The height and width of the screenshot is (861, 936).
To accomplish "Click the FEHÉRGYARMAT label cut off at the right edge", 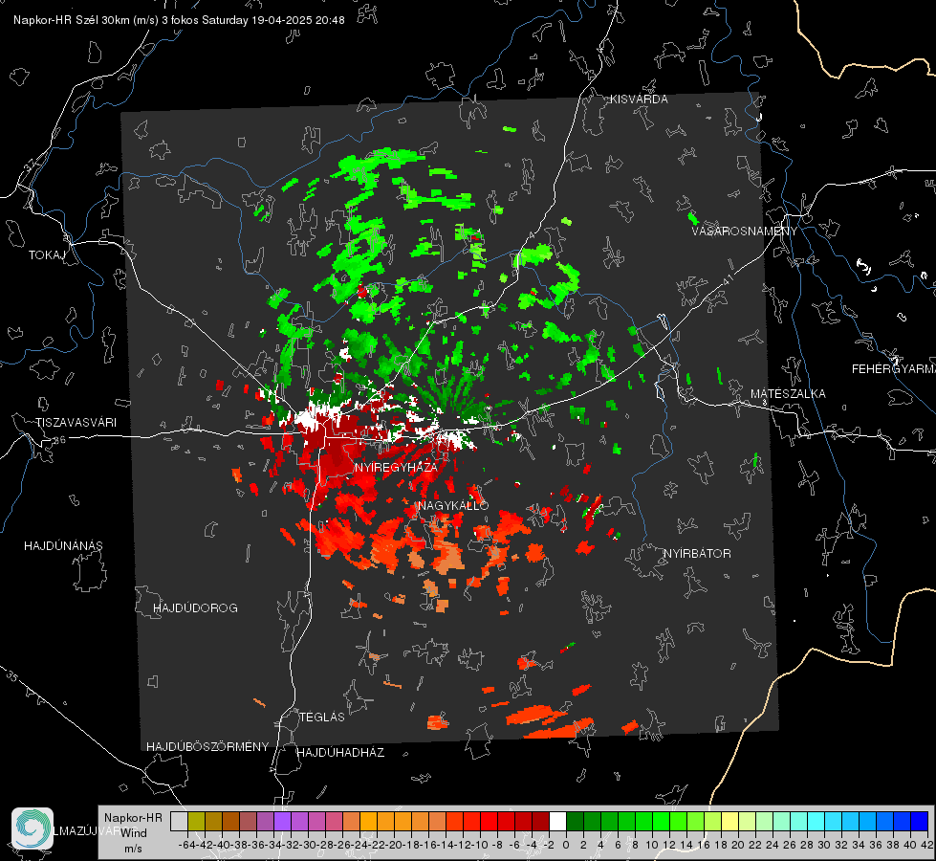I will (x=894, y=369).
